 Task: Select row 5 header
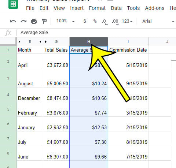coord(8,109)
